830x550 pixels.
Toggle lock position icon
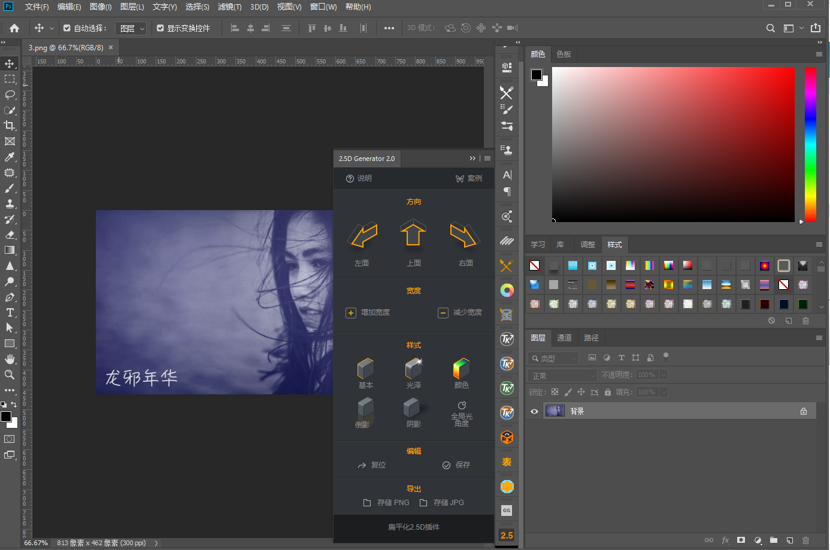[581, 392]
